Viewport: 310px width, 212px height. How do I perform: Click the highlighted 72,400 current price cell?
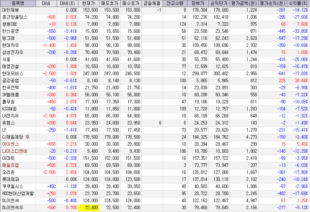pos(89,208)
